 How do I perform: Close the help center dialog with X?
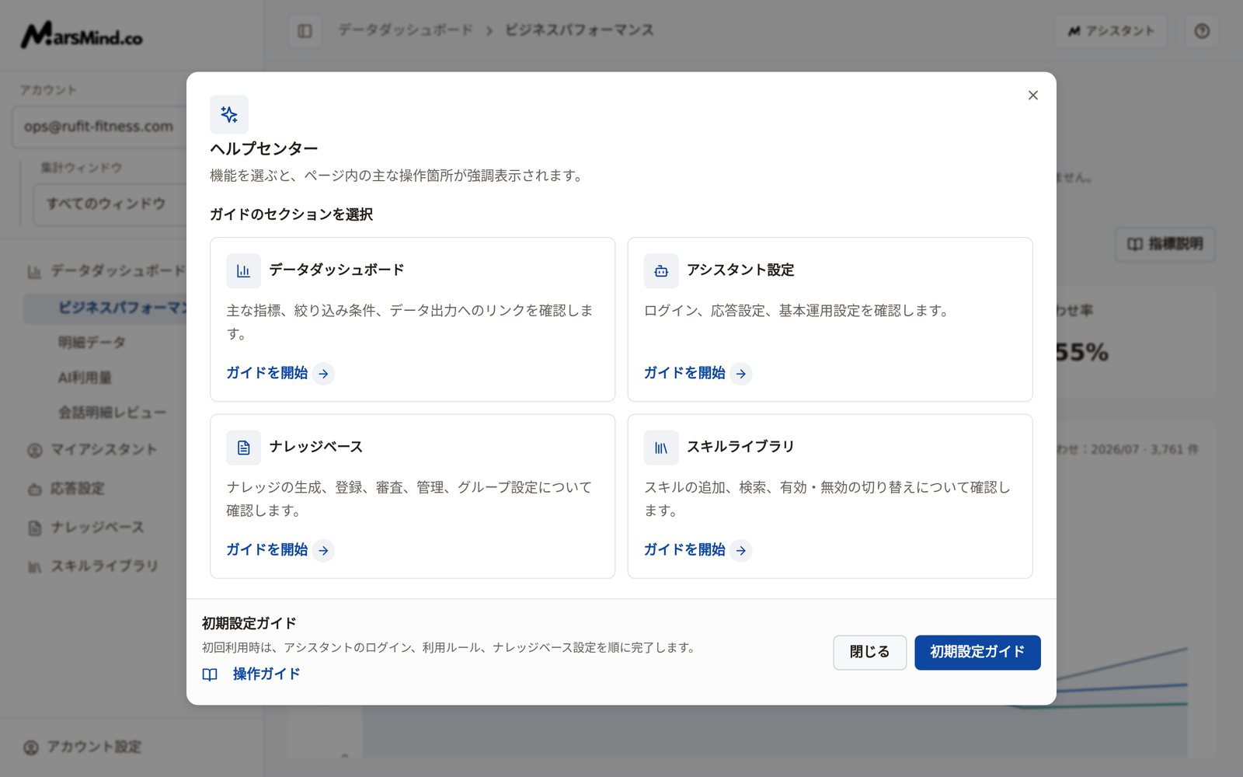tap(1032, 96)
